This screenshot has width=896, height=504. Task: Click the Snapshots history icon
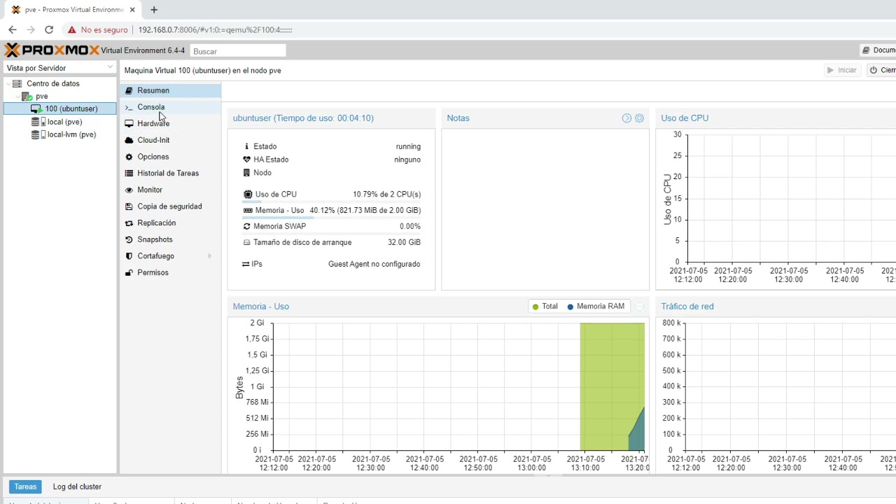(129, 239)
